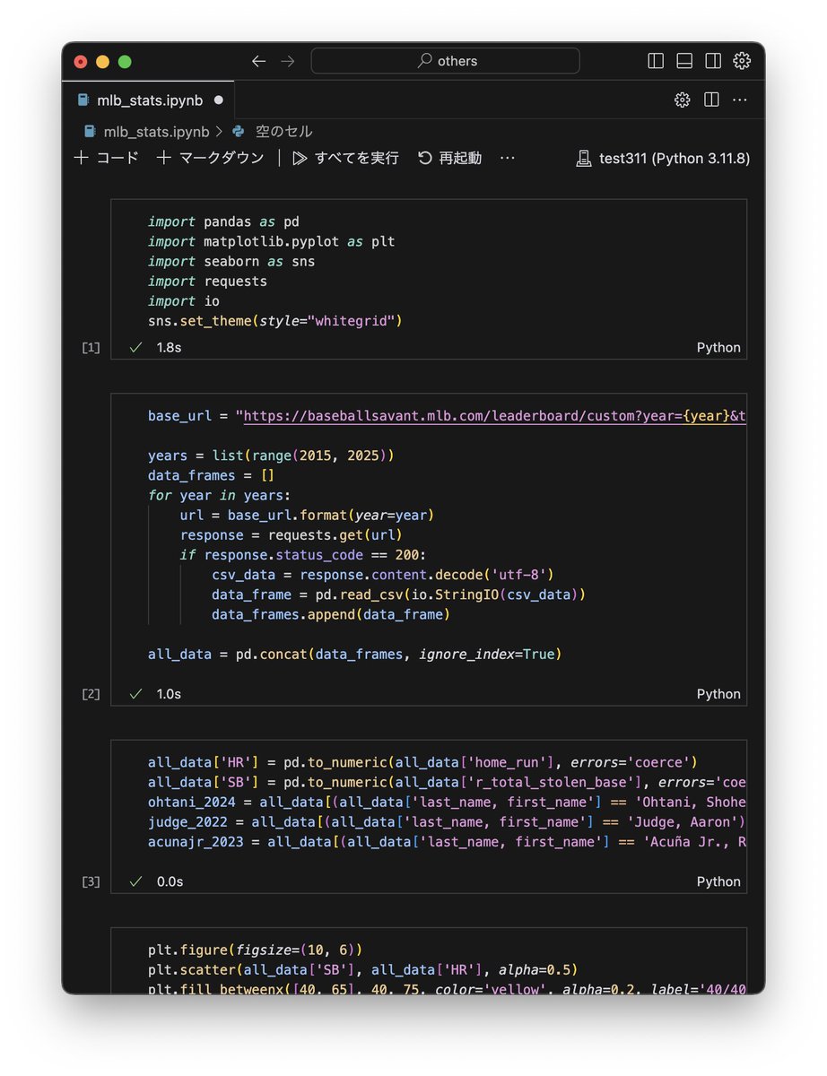The image size is (827, 1076).
Task: Split the editor with the split icon
Action: 711,100
